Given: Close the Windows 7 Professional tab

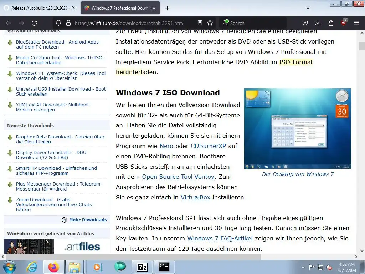Looking at the screenshot, I should coord(154,8).
